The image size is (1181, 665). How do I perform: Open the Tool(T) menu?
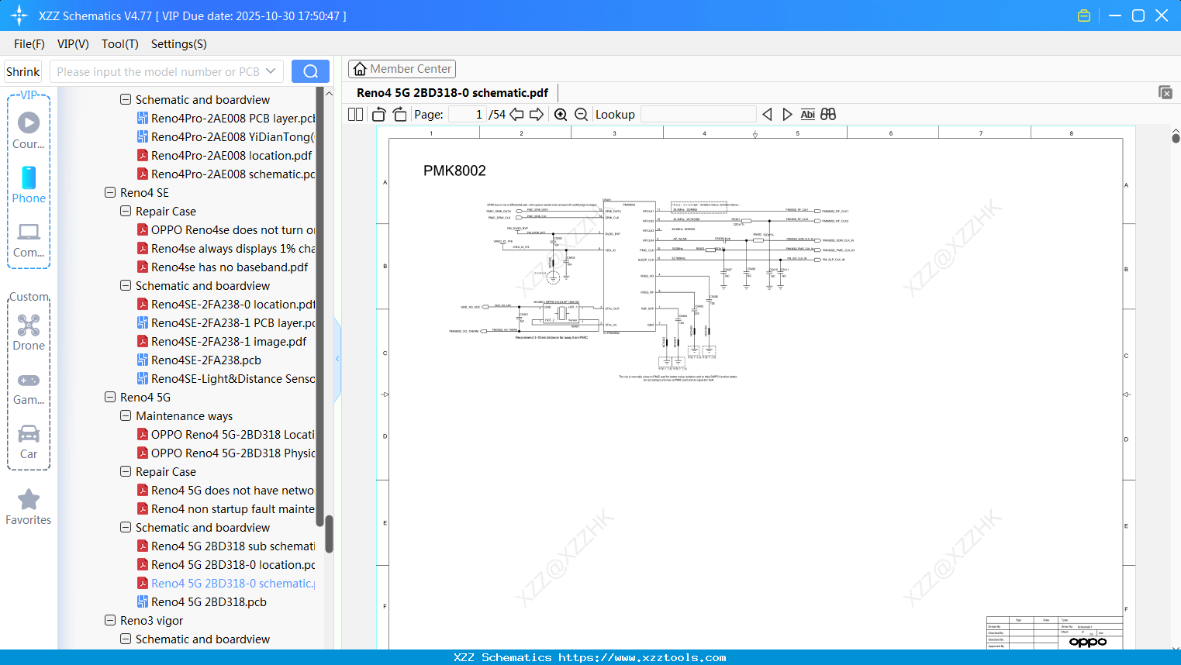coord(120,44)
